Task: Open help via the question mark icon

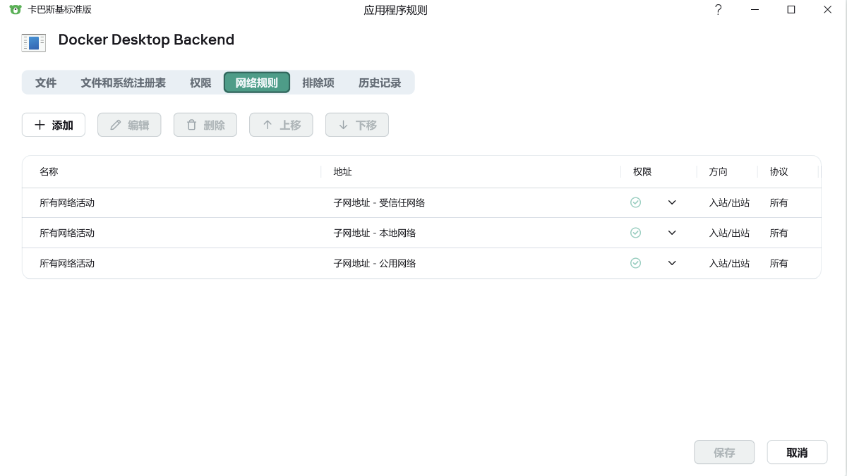Action: click(719, 10)
